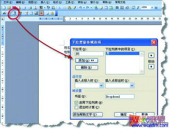Open the 格式 menu

tap(57, 2)
